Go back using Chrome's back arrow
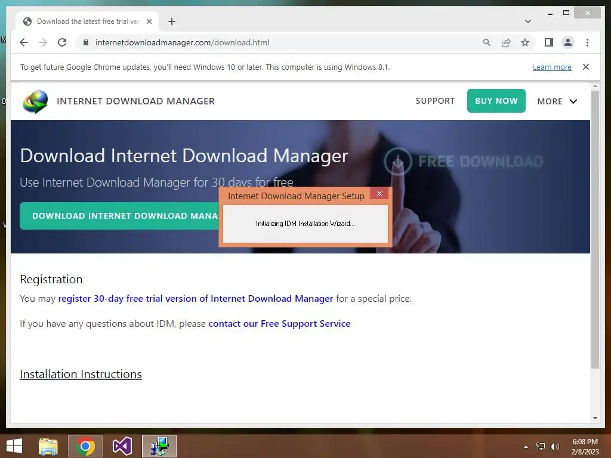 point(24,42)
